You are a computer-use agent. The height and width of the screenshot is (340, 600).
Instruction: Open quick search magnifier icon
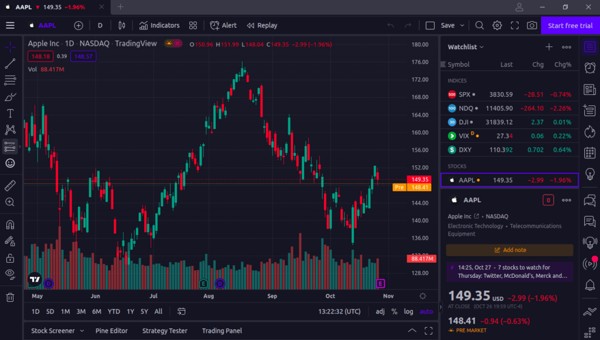(479, 25)
